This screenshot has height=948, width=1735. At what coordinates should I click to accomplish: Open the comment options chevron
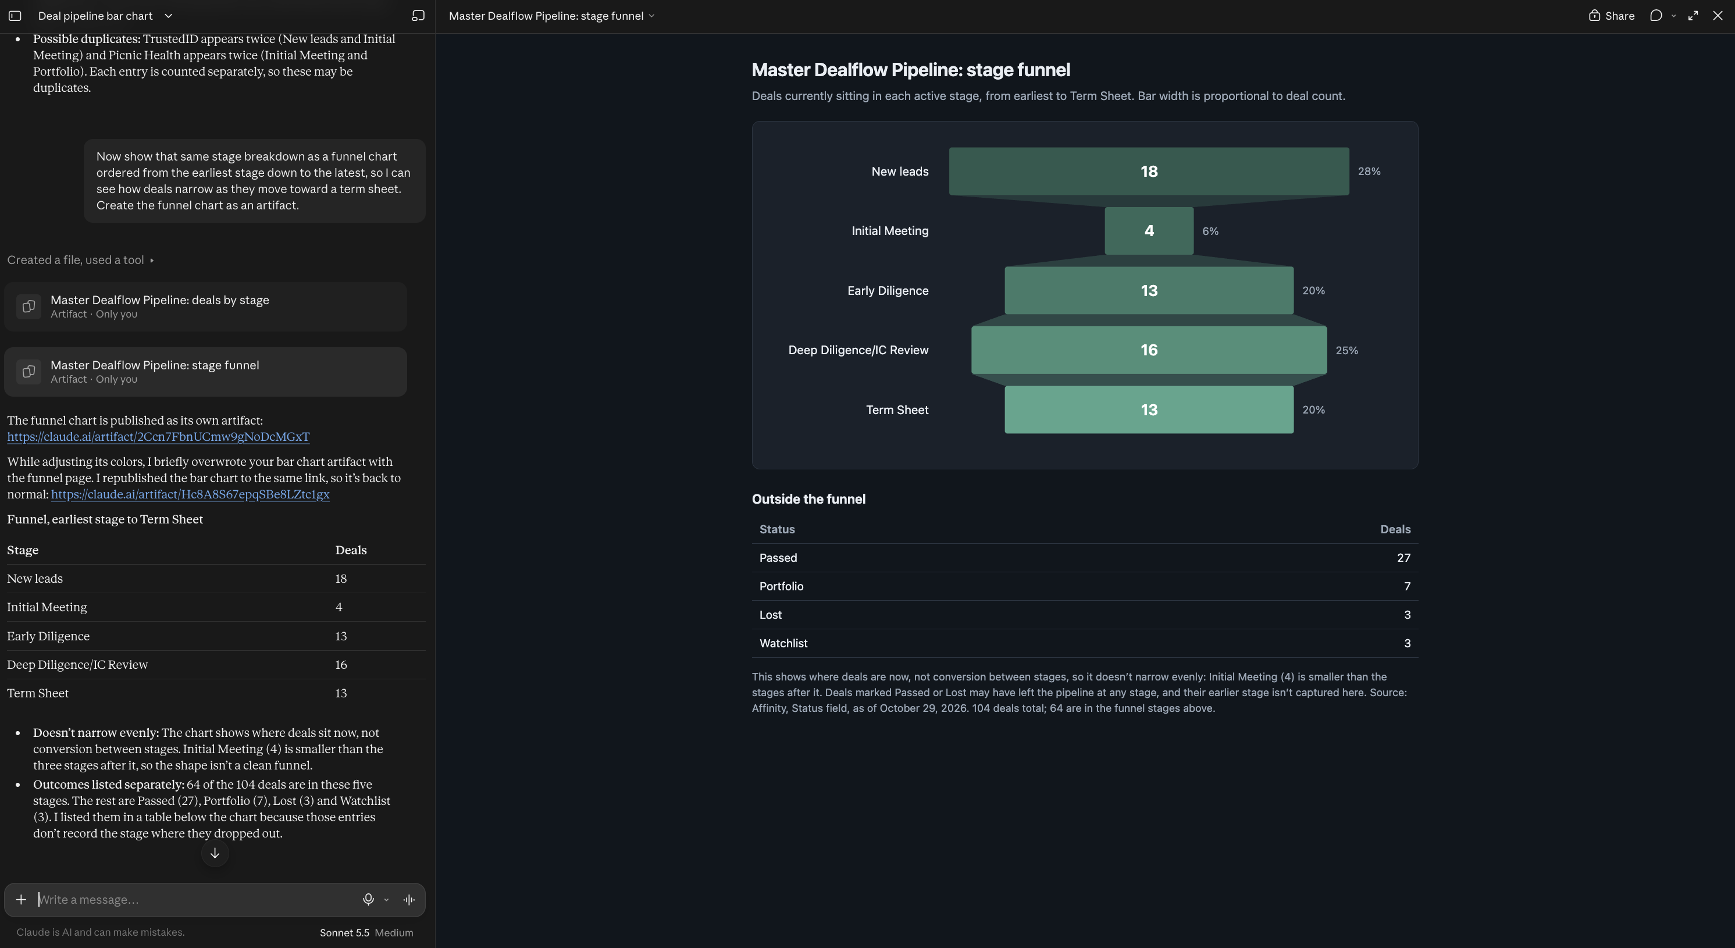[1674, 16]
